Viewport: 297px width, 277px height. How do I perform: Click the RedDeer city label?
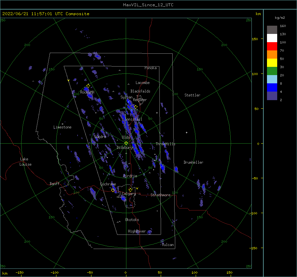point(140,100)
